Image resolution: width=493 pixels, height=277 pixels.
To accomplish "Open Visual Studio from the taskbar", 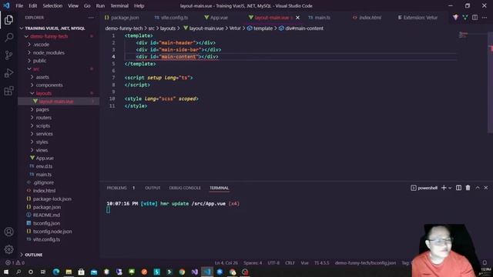I will click(x=194, y=272).
